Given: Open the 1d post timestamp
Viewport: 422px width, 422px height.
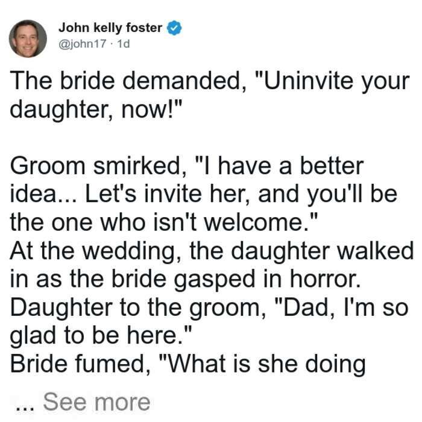Looking at the screenshot, I should click(124, 43).
